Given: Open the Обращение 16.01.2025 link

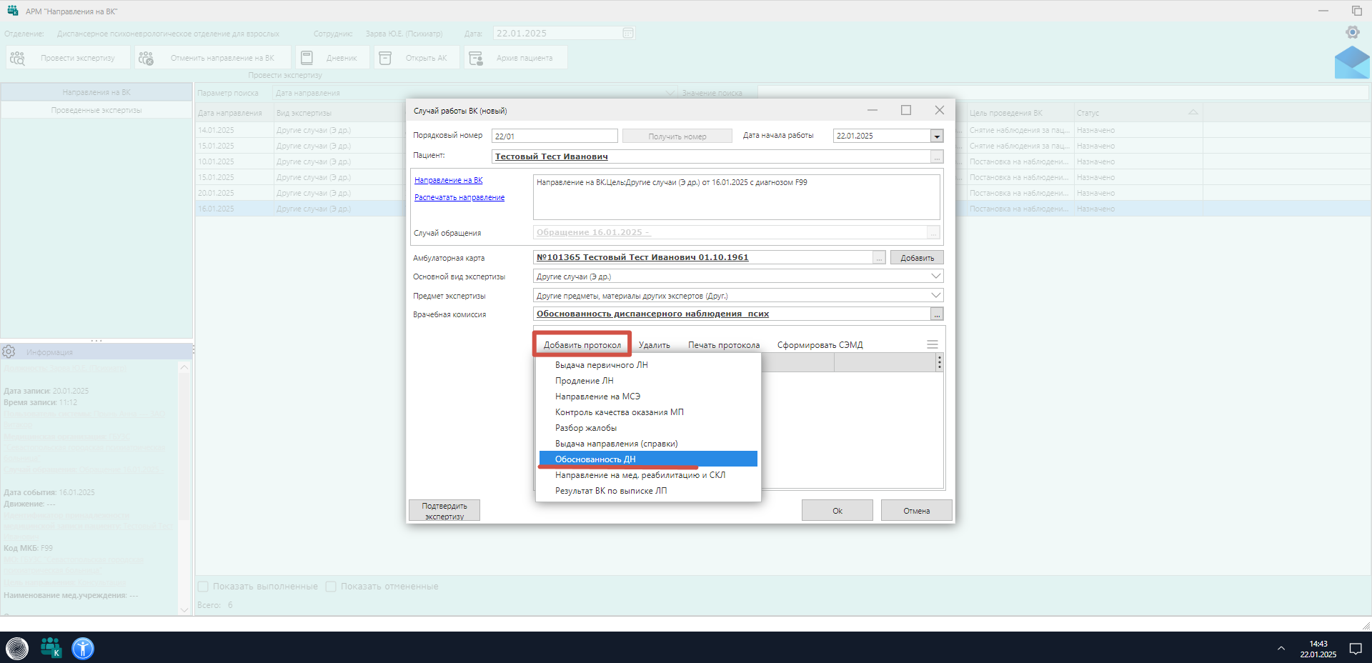Looking at the screenshot, I should (x=594, y=232).
